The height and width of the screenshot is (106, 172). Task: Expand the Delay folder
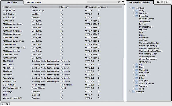pos(134,11)
